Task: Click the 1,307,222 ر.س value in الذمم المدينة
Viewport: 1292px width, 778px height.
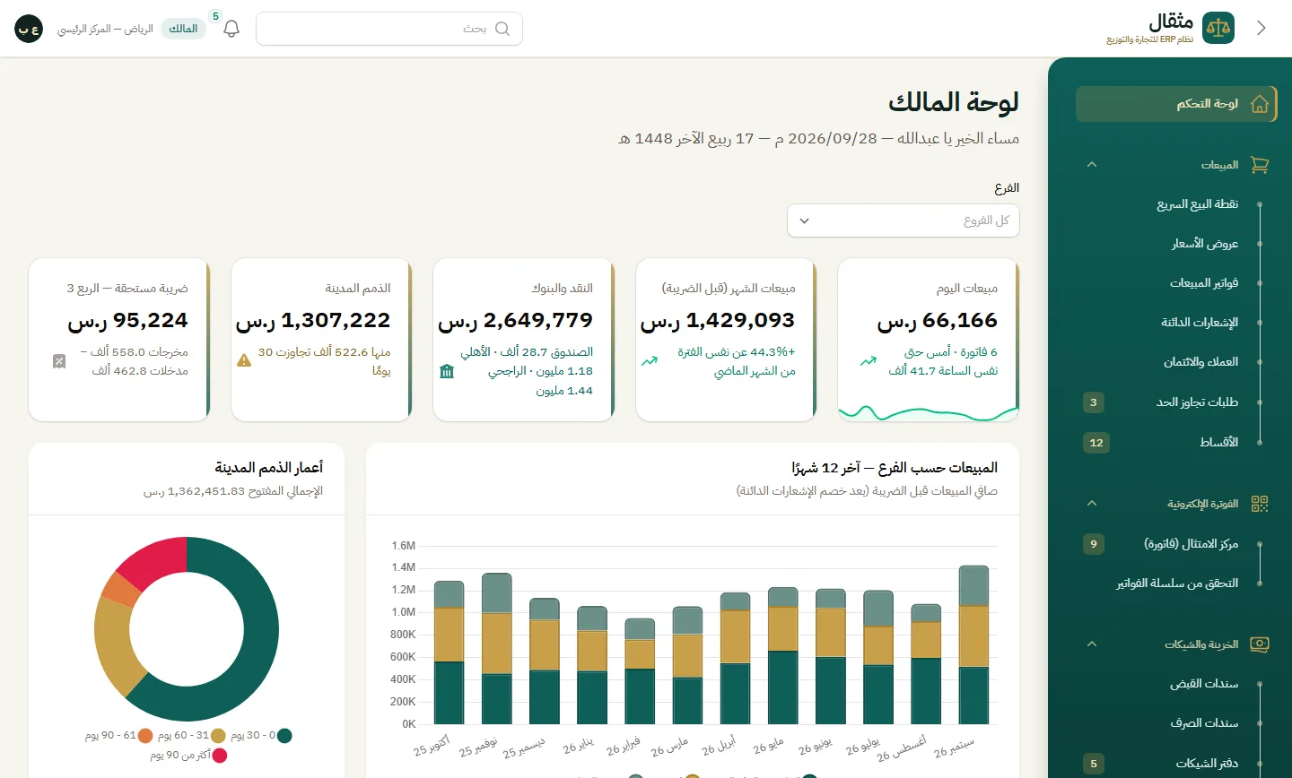Action: tap(313, 321)
